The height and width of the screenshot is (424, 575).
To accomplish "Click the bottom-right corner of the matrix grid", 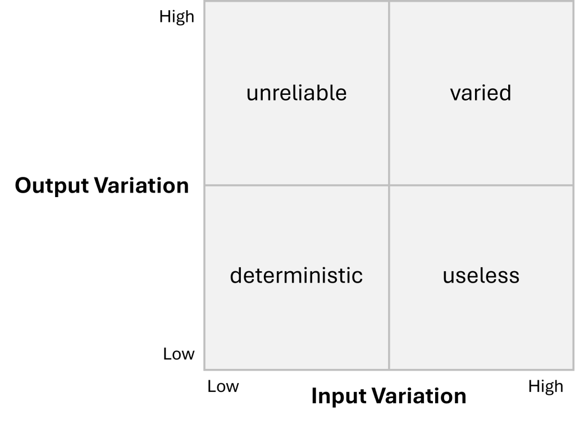I will (573, 370).
